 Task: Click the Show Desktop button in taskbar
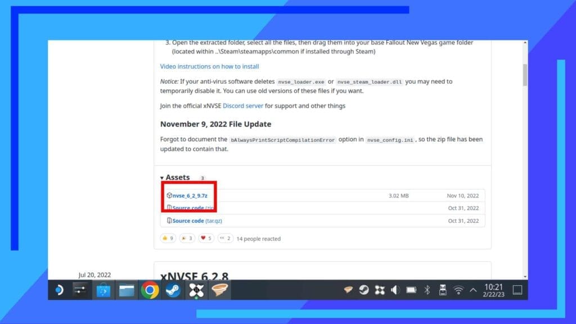click(517, 290)
